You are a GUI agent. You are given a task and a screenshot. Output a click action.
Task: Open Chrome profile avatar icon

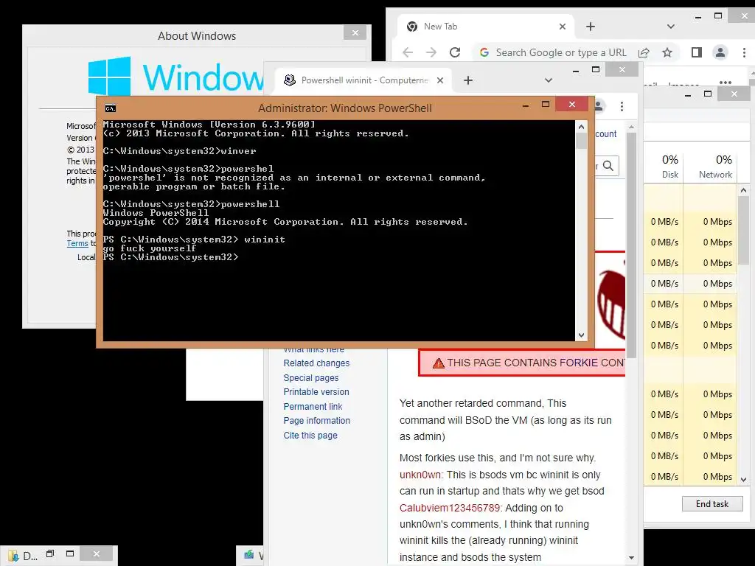click(x=720, y=52)
